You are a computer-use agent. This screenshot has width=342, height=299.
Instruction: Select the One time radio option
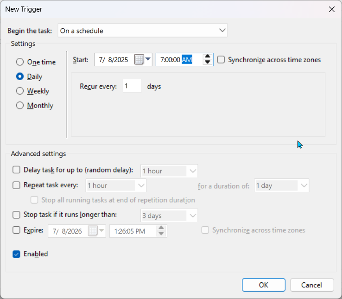(20, 62)
